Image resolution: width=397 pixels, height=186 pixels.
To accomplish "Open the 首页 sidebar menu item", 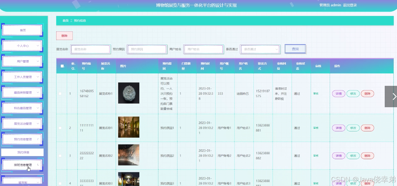I will (x=22, y=30).
